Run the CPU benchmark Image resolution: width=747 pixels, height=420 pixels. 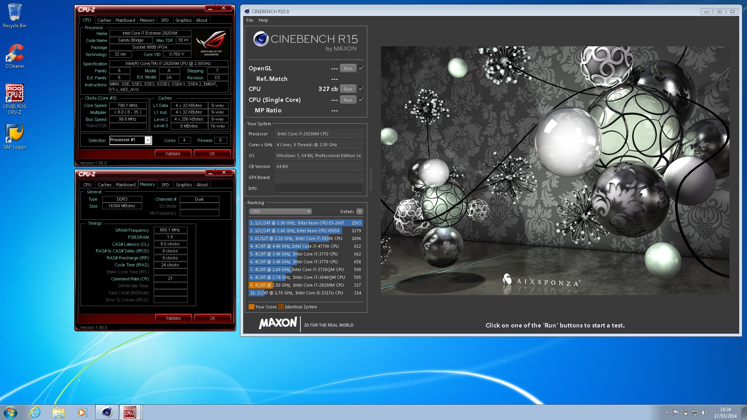coord(348,89)
